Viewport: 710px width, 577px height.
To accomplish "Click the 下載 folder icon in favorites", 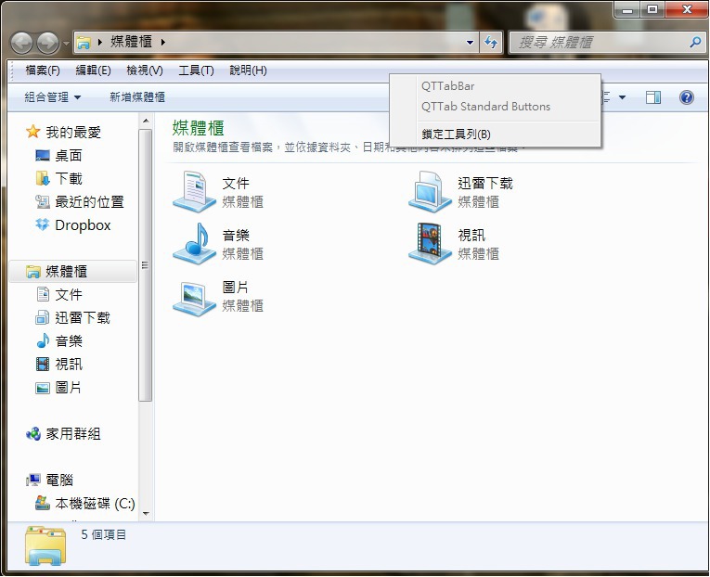I will click(43, 179).
